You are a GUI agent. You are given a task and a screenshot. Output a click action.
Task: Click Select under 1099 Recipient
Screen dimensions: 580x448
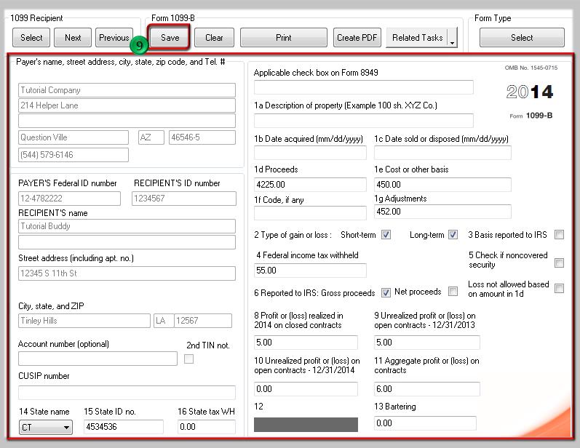(31, 38)
